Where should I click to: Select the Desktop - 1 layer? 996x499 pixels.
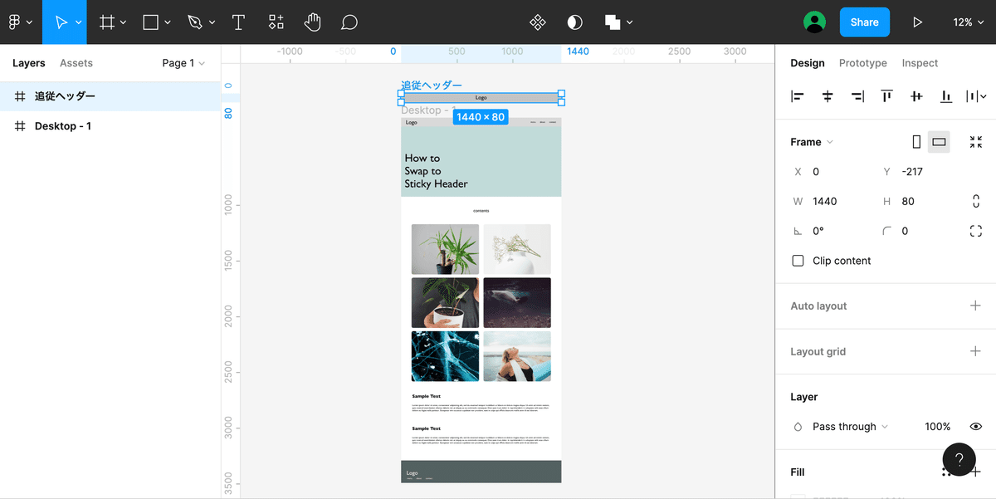(x=110, y=126)
